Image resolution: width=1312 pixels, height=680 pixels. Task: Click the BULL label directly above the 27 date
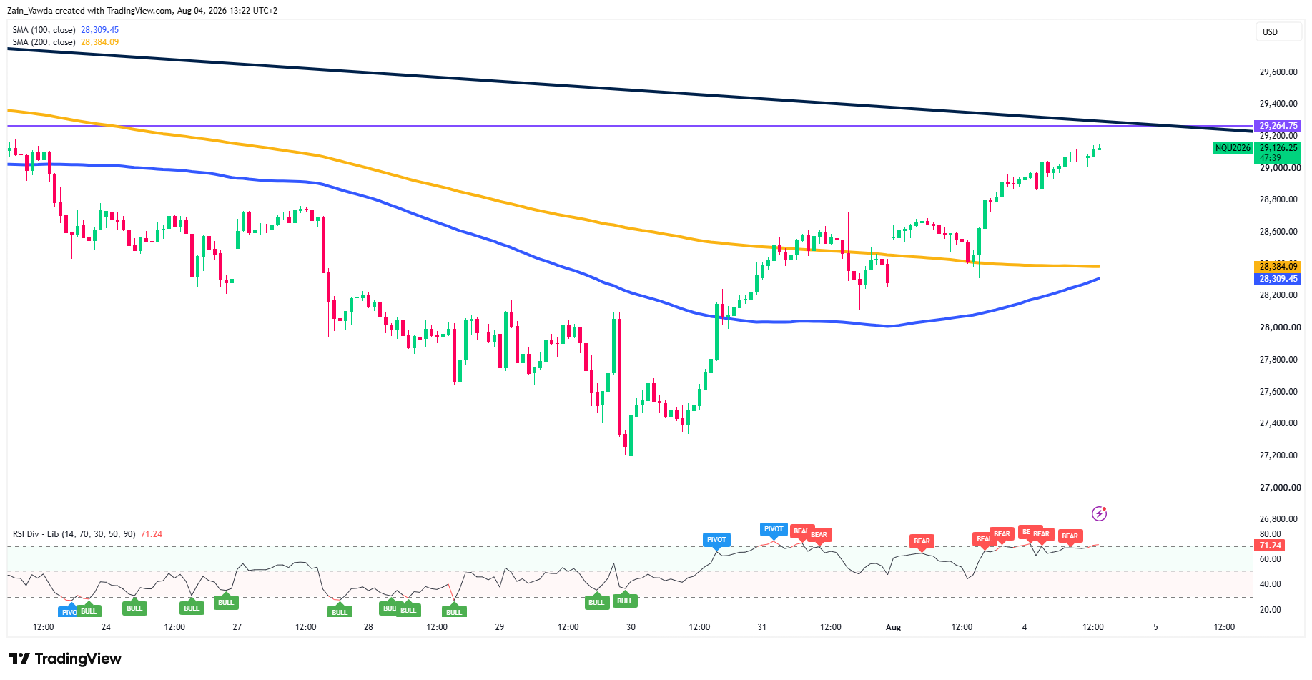(x=226, y=602)
